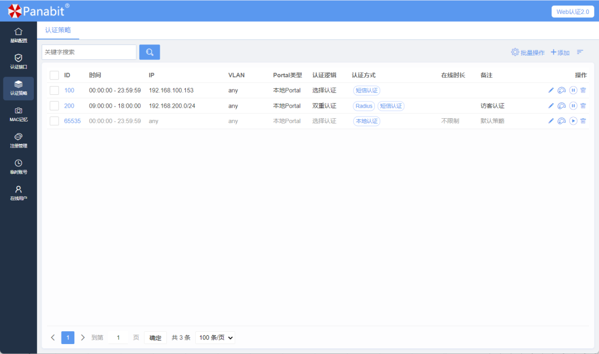Screen dimensions: 599x354
Task: Open 基础配置 in the sidebar
Action: tap(18, 33)
